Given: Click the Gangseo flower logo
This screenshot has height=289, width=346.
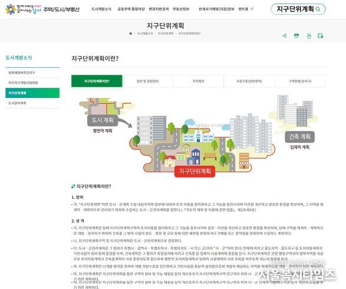Looking at the screenshot, I should coord(11,9).
